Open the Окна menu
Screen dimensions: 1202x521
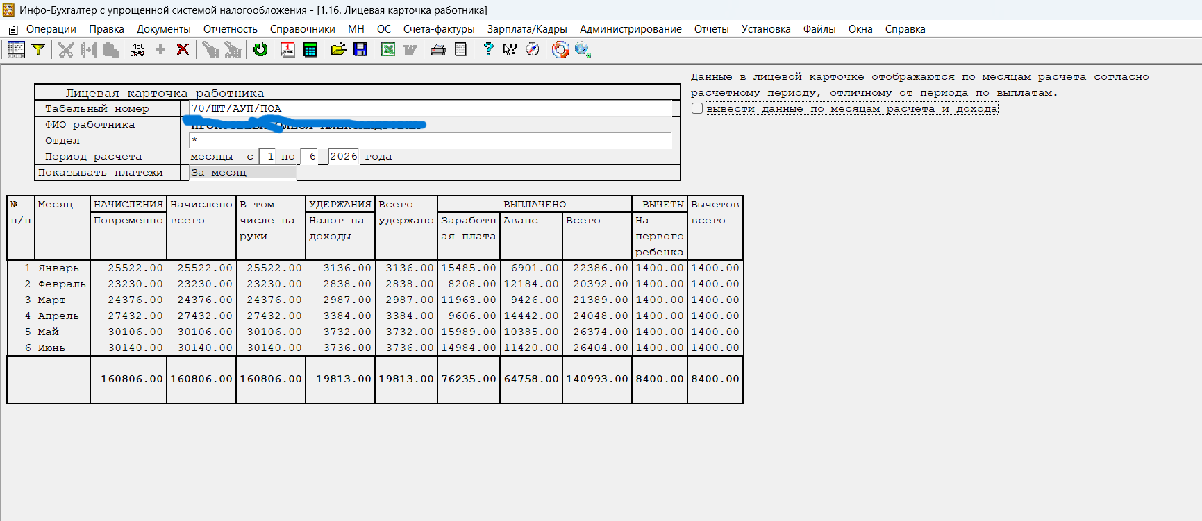click(860, 29)
